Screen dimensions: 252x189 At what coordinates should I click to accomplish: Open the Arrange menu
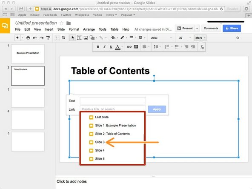(x=89, y=29)
